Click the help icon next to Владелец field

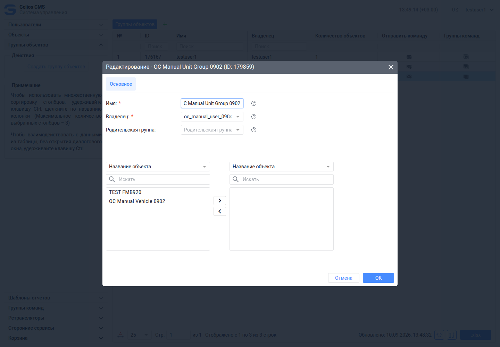tap(254, 117)
